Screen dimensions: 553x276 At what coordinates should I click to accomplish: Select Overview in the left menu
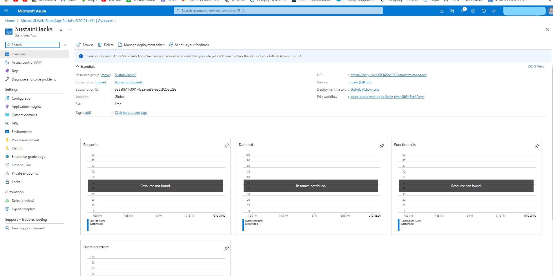click(x=35, y=54)
